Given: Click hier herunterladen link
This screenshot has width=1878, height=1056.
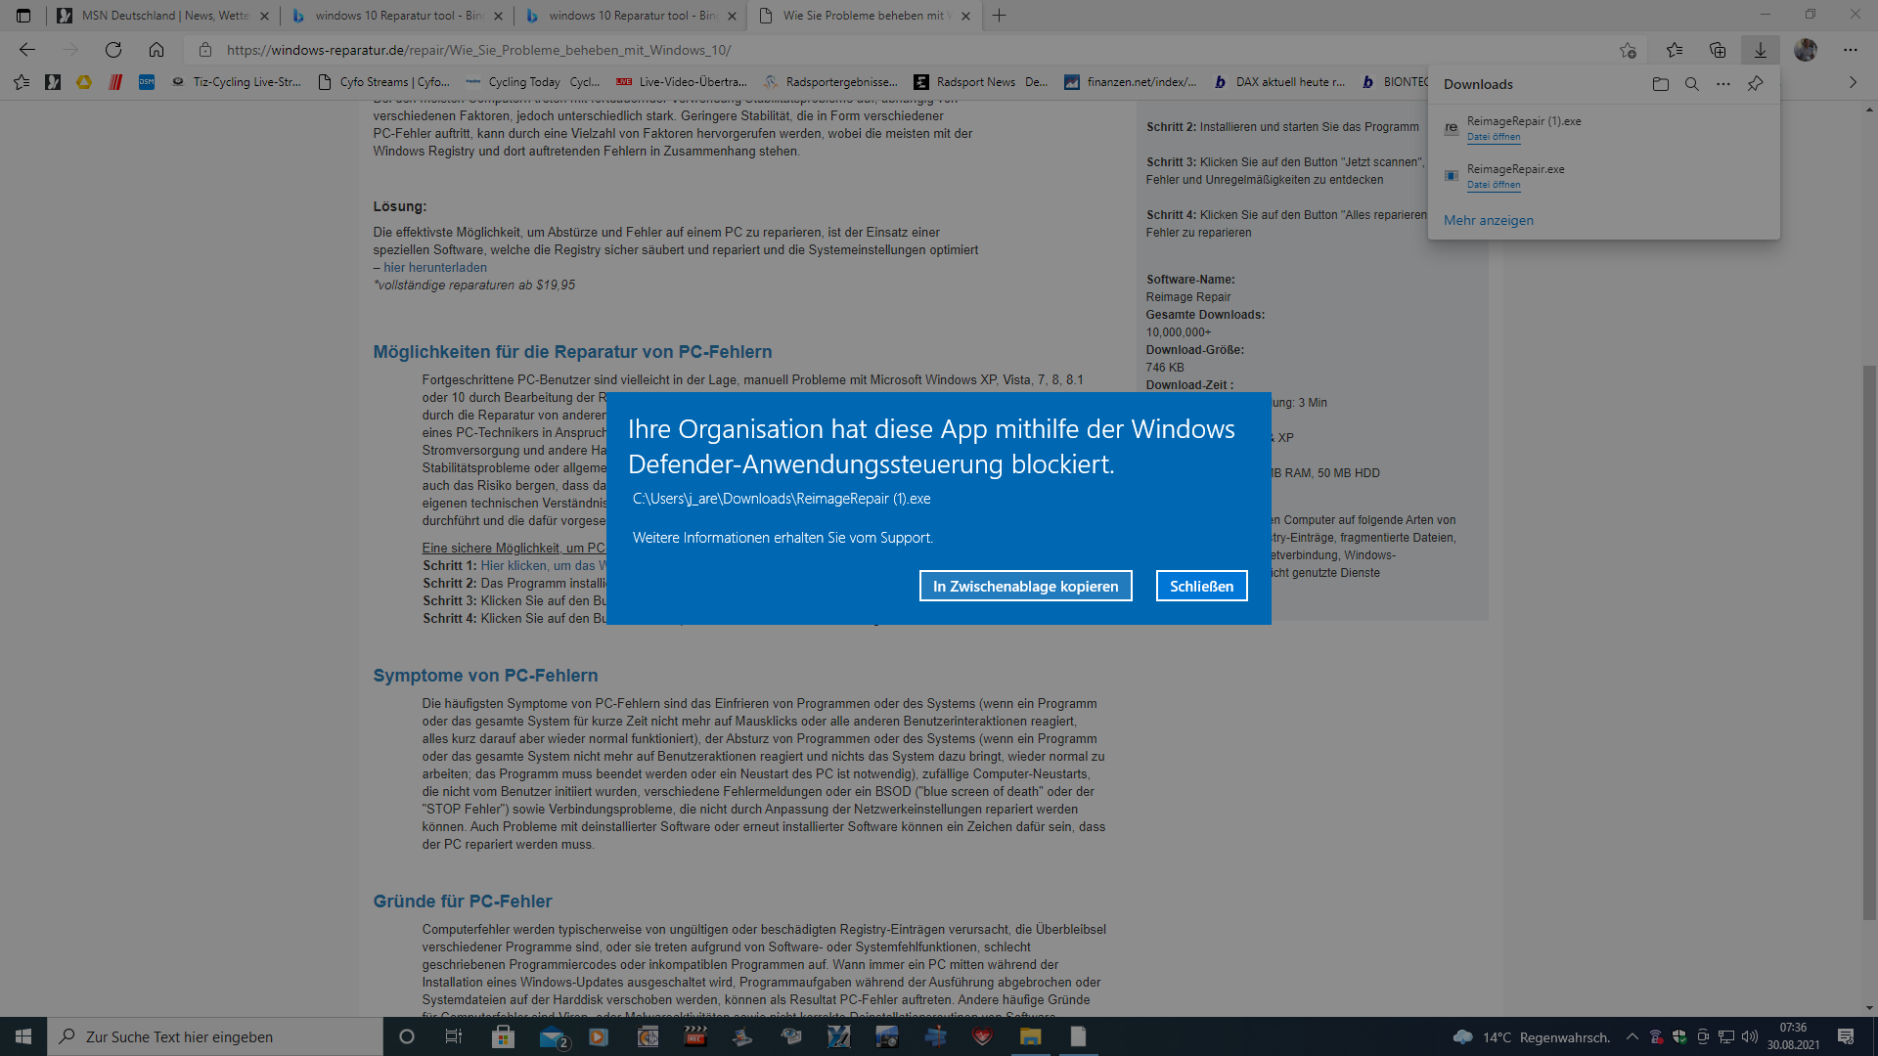Looking at the screenshot, I should 435,267.
